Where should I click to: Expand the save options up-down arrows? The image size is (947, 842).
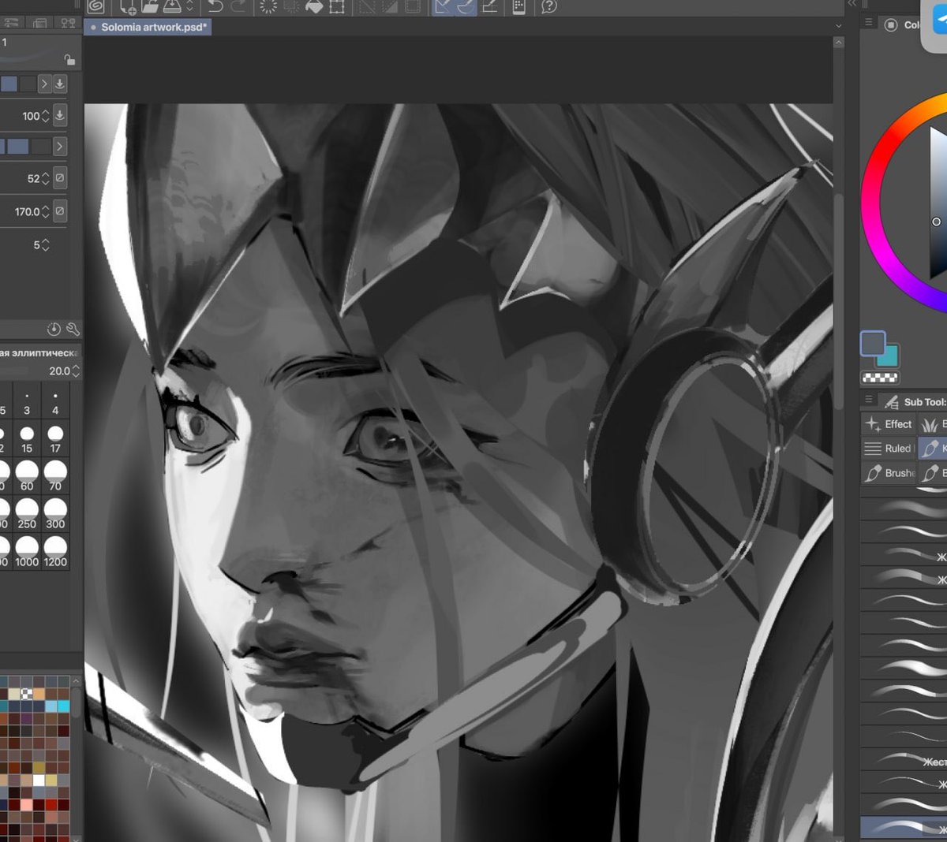click(189, 6)
